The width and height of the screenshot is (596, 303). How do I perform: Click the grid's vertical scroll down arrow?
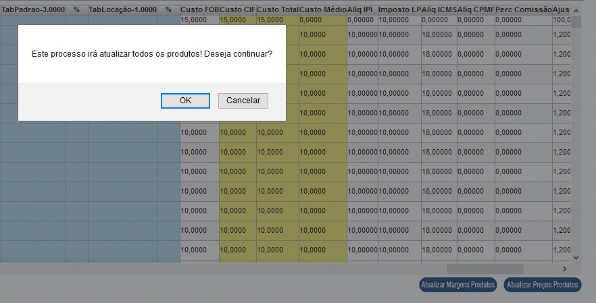tap(576, 257)
